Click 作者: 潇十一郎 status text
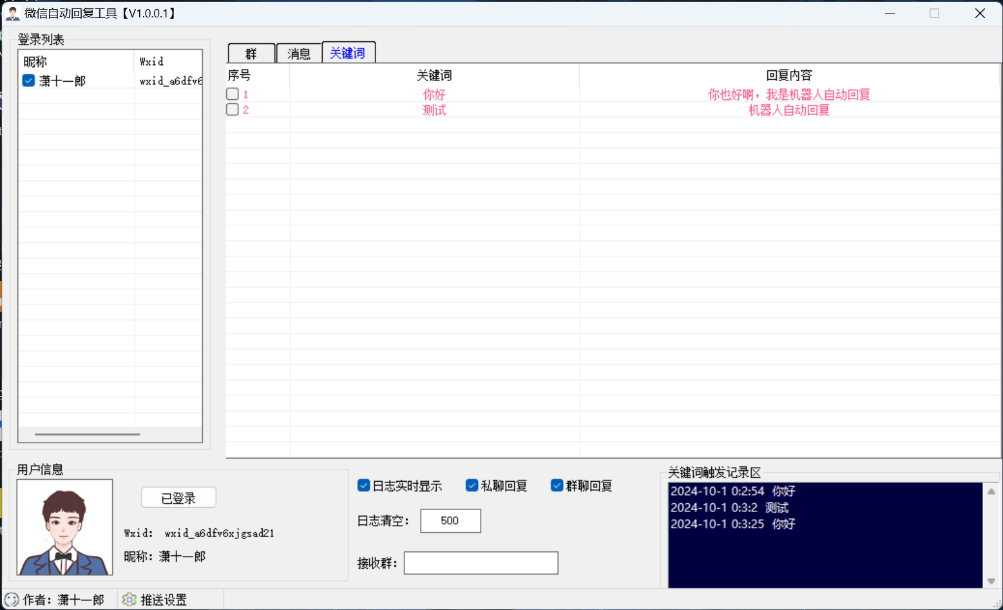 pyautogui.click(x=63, y=600)
